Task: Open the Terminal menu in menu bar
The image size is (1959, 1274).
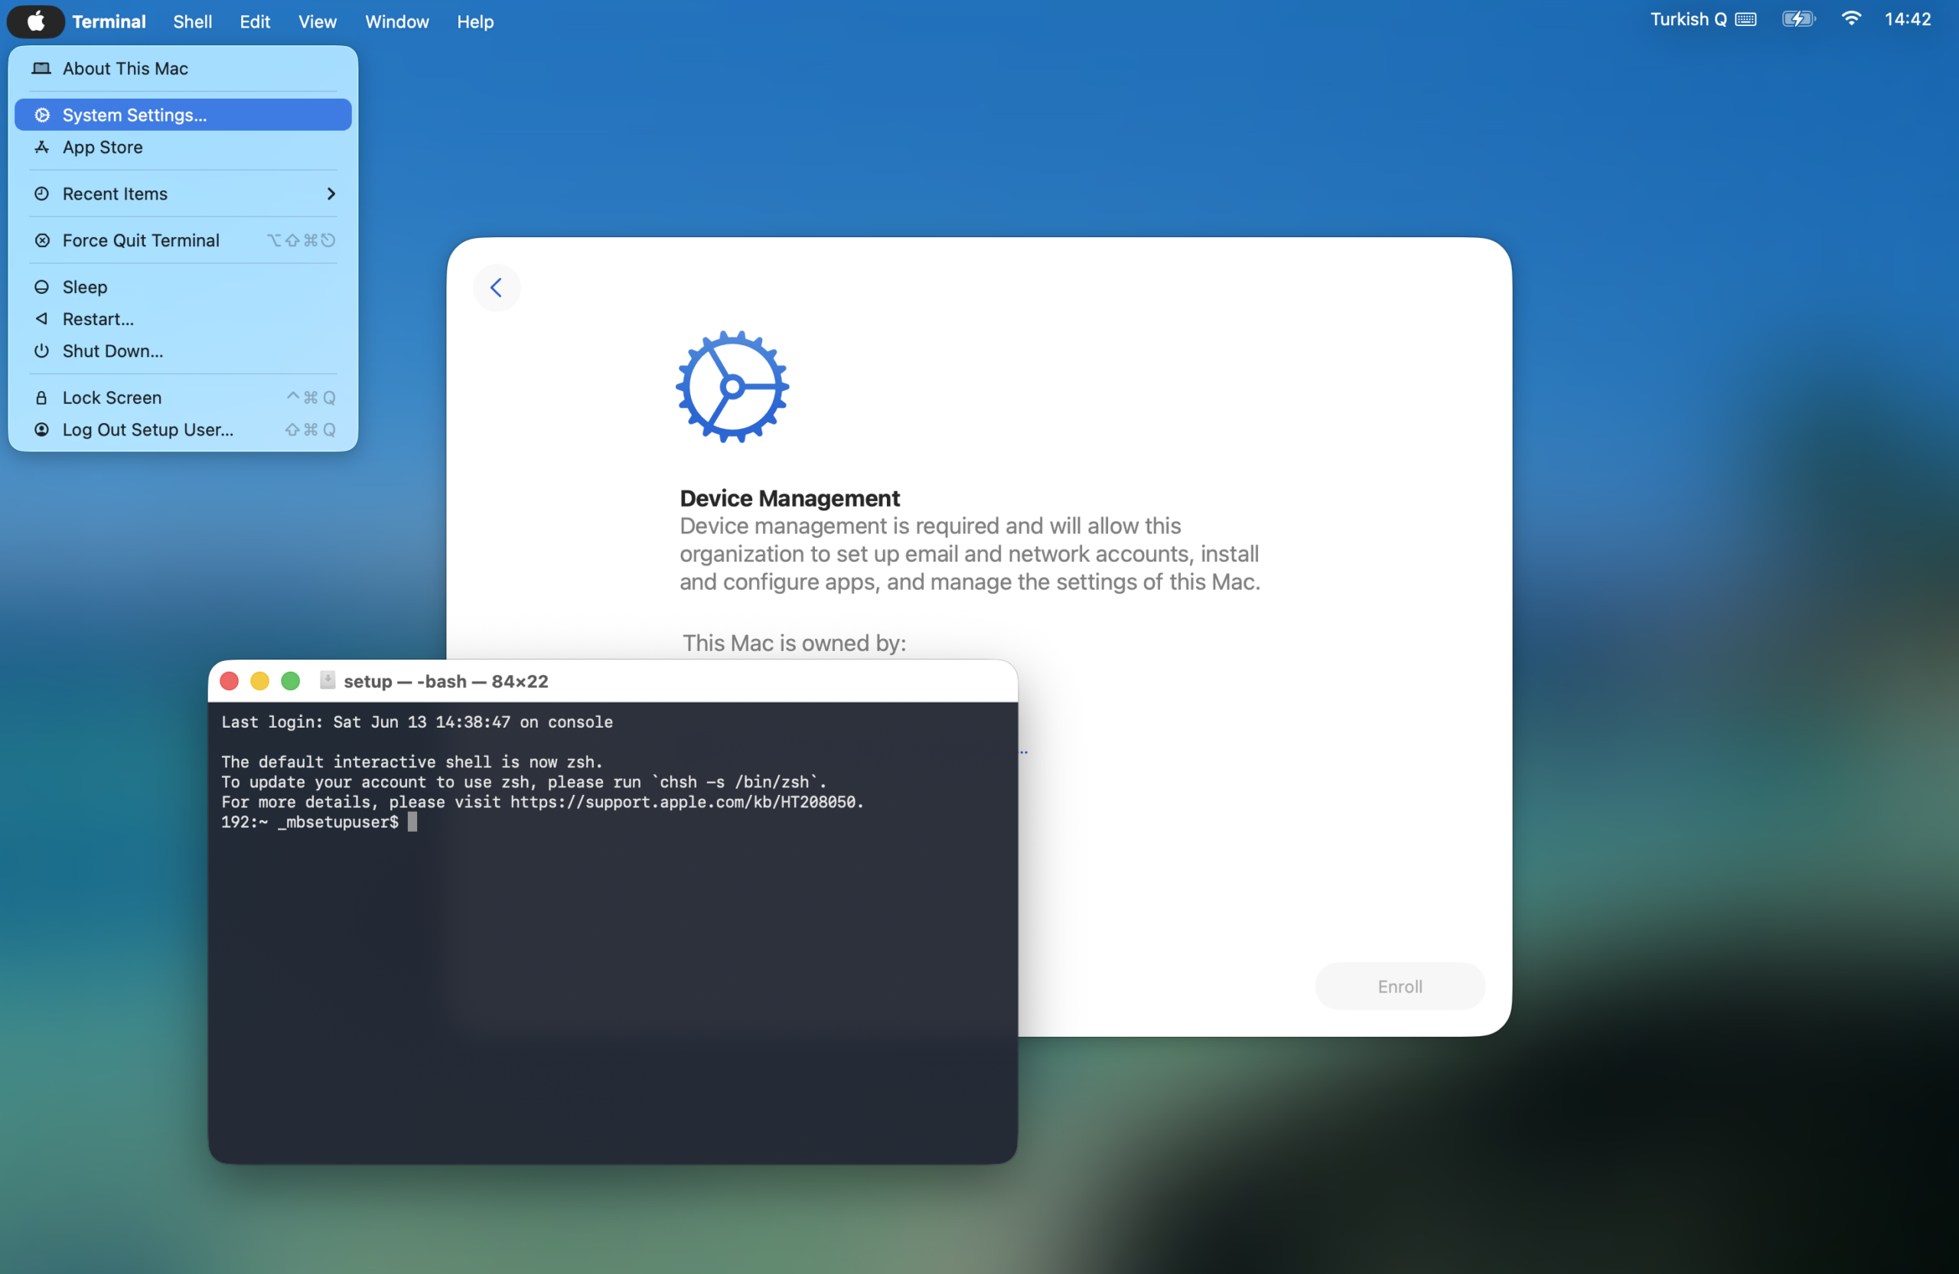Action: (109, 21)
